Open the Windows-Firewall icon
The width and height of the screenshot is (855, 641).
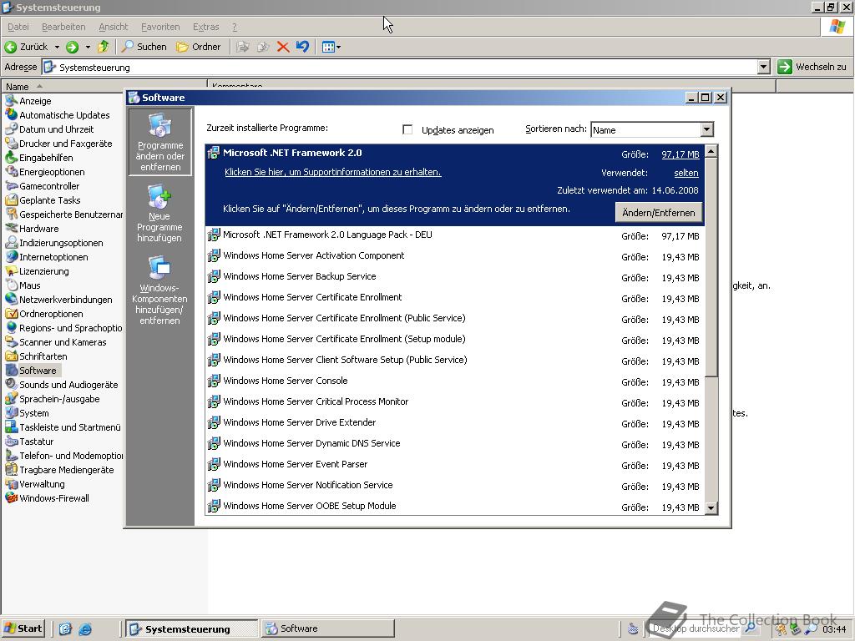(x=12, y=497)
